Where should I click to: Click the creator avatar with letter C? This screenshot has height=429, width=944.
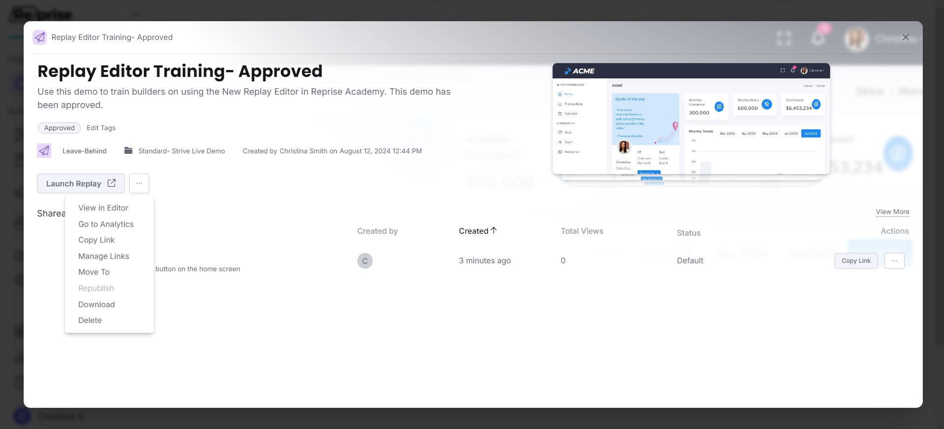tap(365, 261)
